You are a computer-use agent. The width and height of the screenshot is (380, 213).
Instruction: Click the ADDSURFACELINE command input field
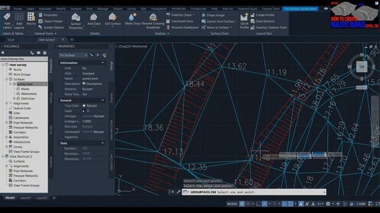coord(254,192)
